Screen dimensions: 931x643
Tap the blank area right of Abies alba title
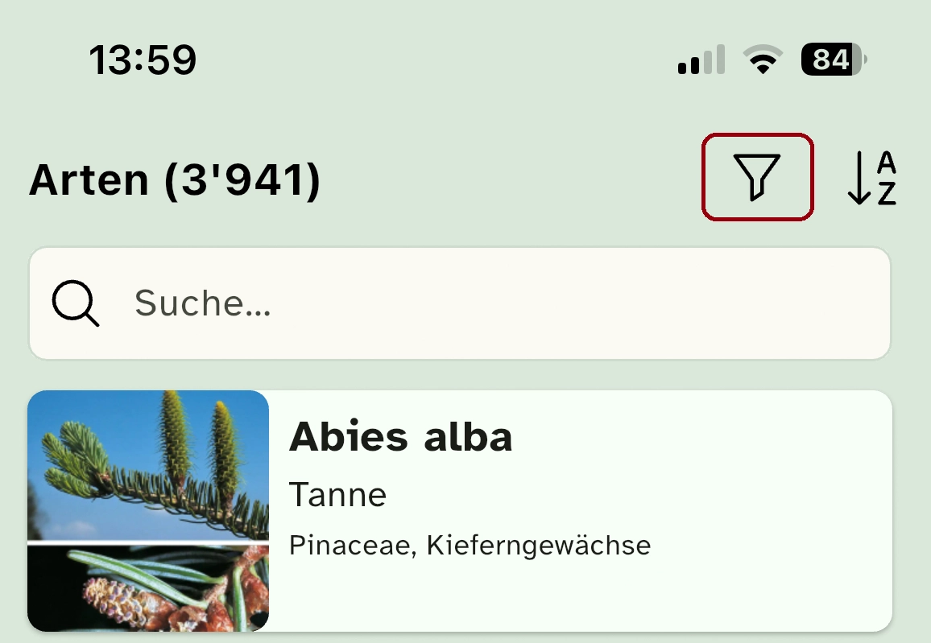pyautogui.click(x=701, y=437)
